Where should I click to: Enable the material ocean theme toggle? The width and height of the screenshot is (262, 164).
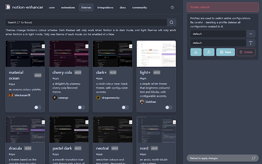coord(38,107)
